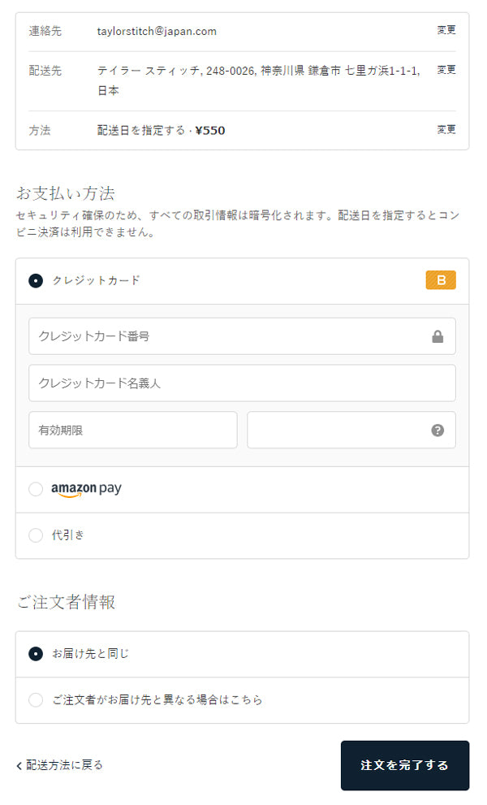Click 変更 link for shipping address
Viewport: 487px width, 805px height.
click(446, 69)
